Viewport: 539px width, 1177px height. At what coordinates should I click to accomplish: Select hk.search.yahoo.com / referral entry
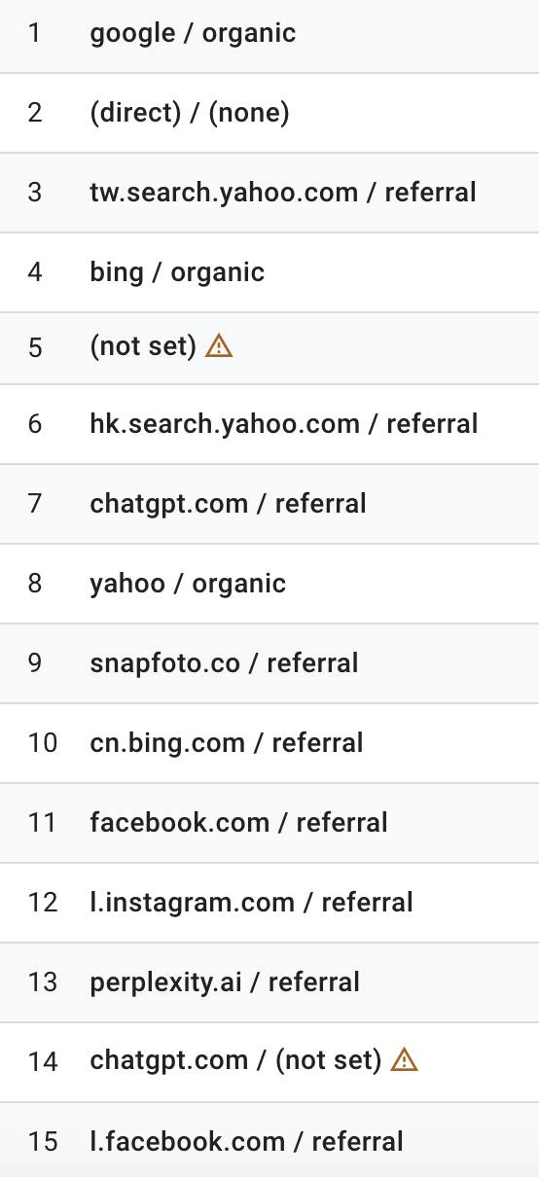269,424
